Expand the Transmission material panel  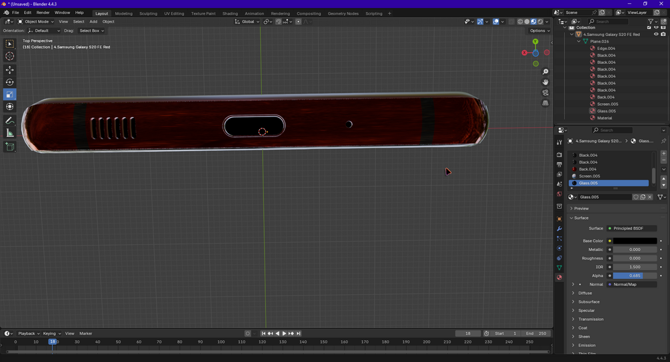point(591,319)
